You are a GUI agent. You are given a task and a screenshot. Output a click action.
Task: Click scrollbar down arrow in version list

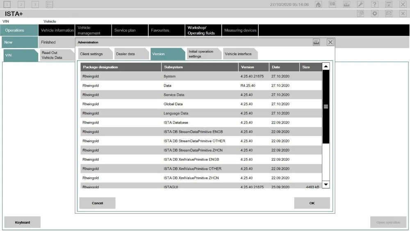click(x=326, y=185)
